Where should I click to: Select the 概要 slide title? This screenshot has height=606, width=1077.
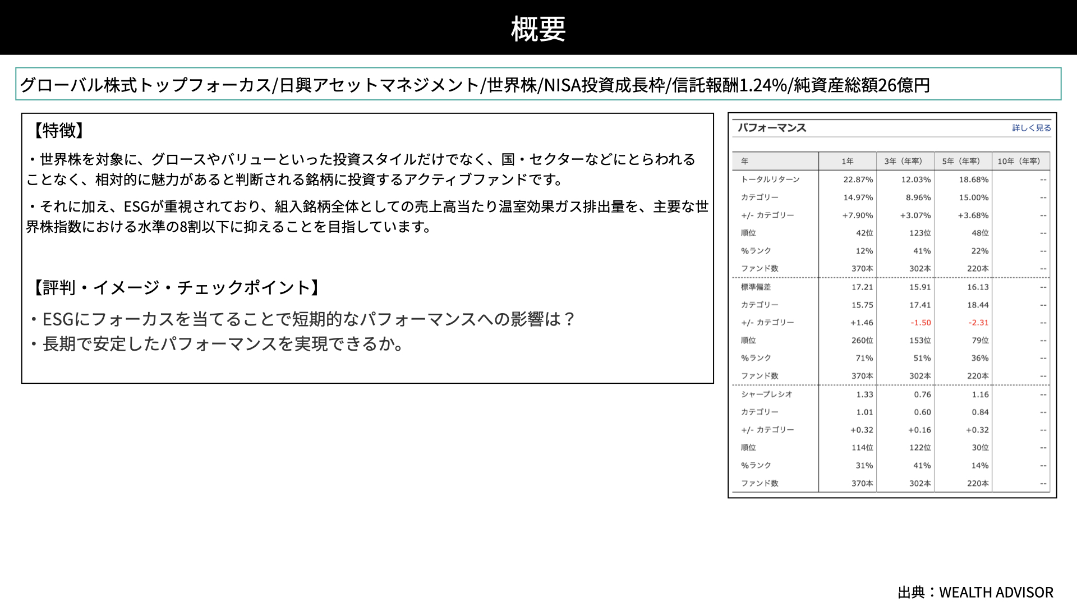(538, 28)
